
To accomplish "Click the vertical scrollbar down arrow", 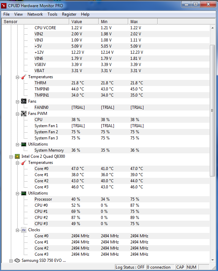I will coord(213,260).
